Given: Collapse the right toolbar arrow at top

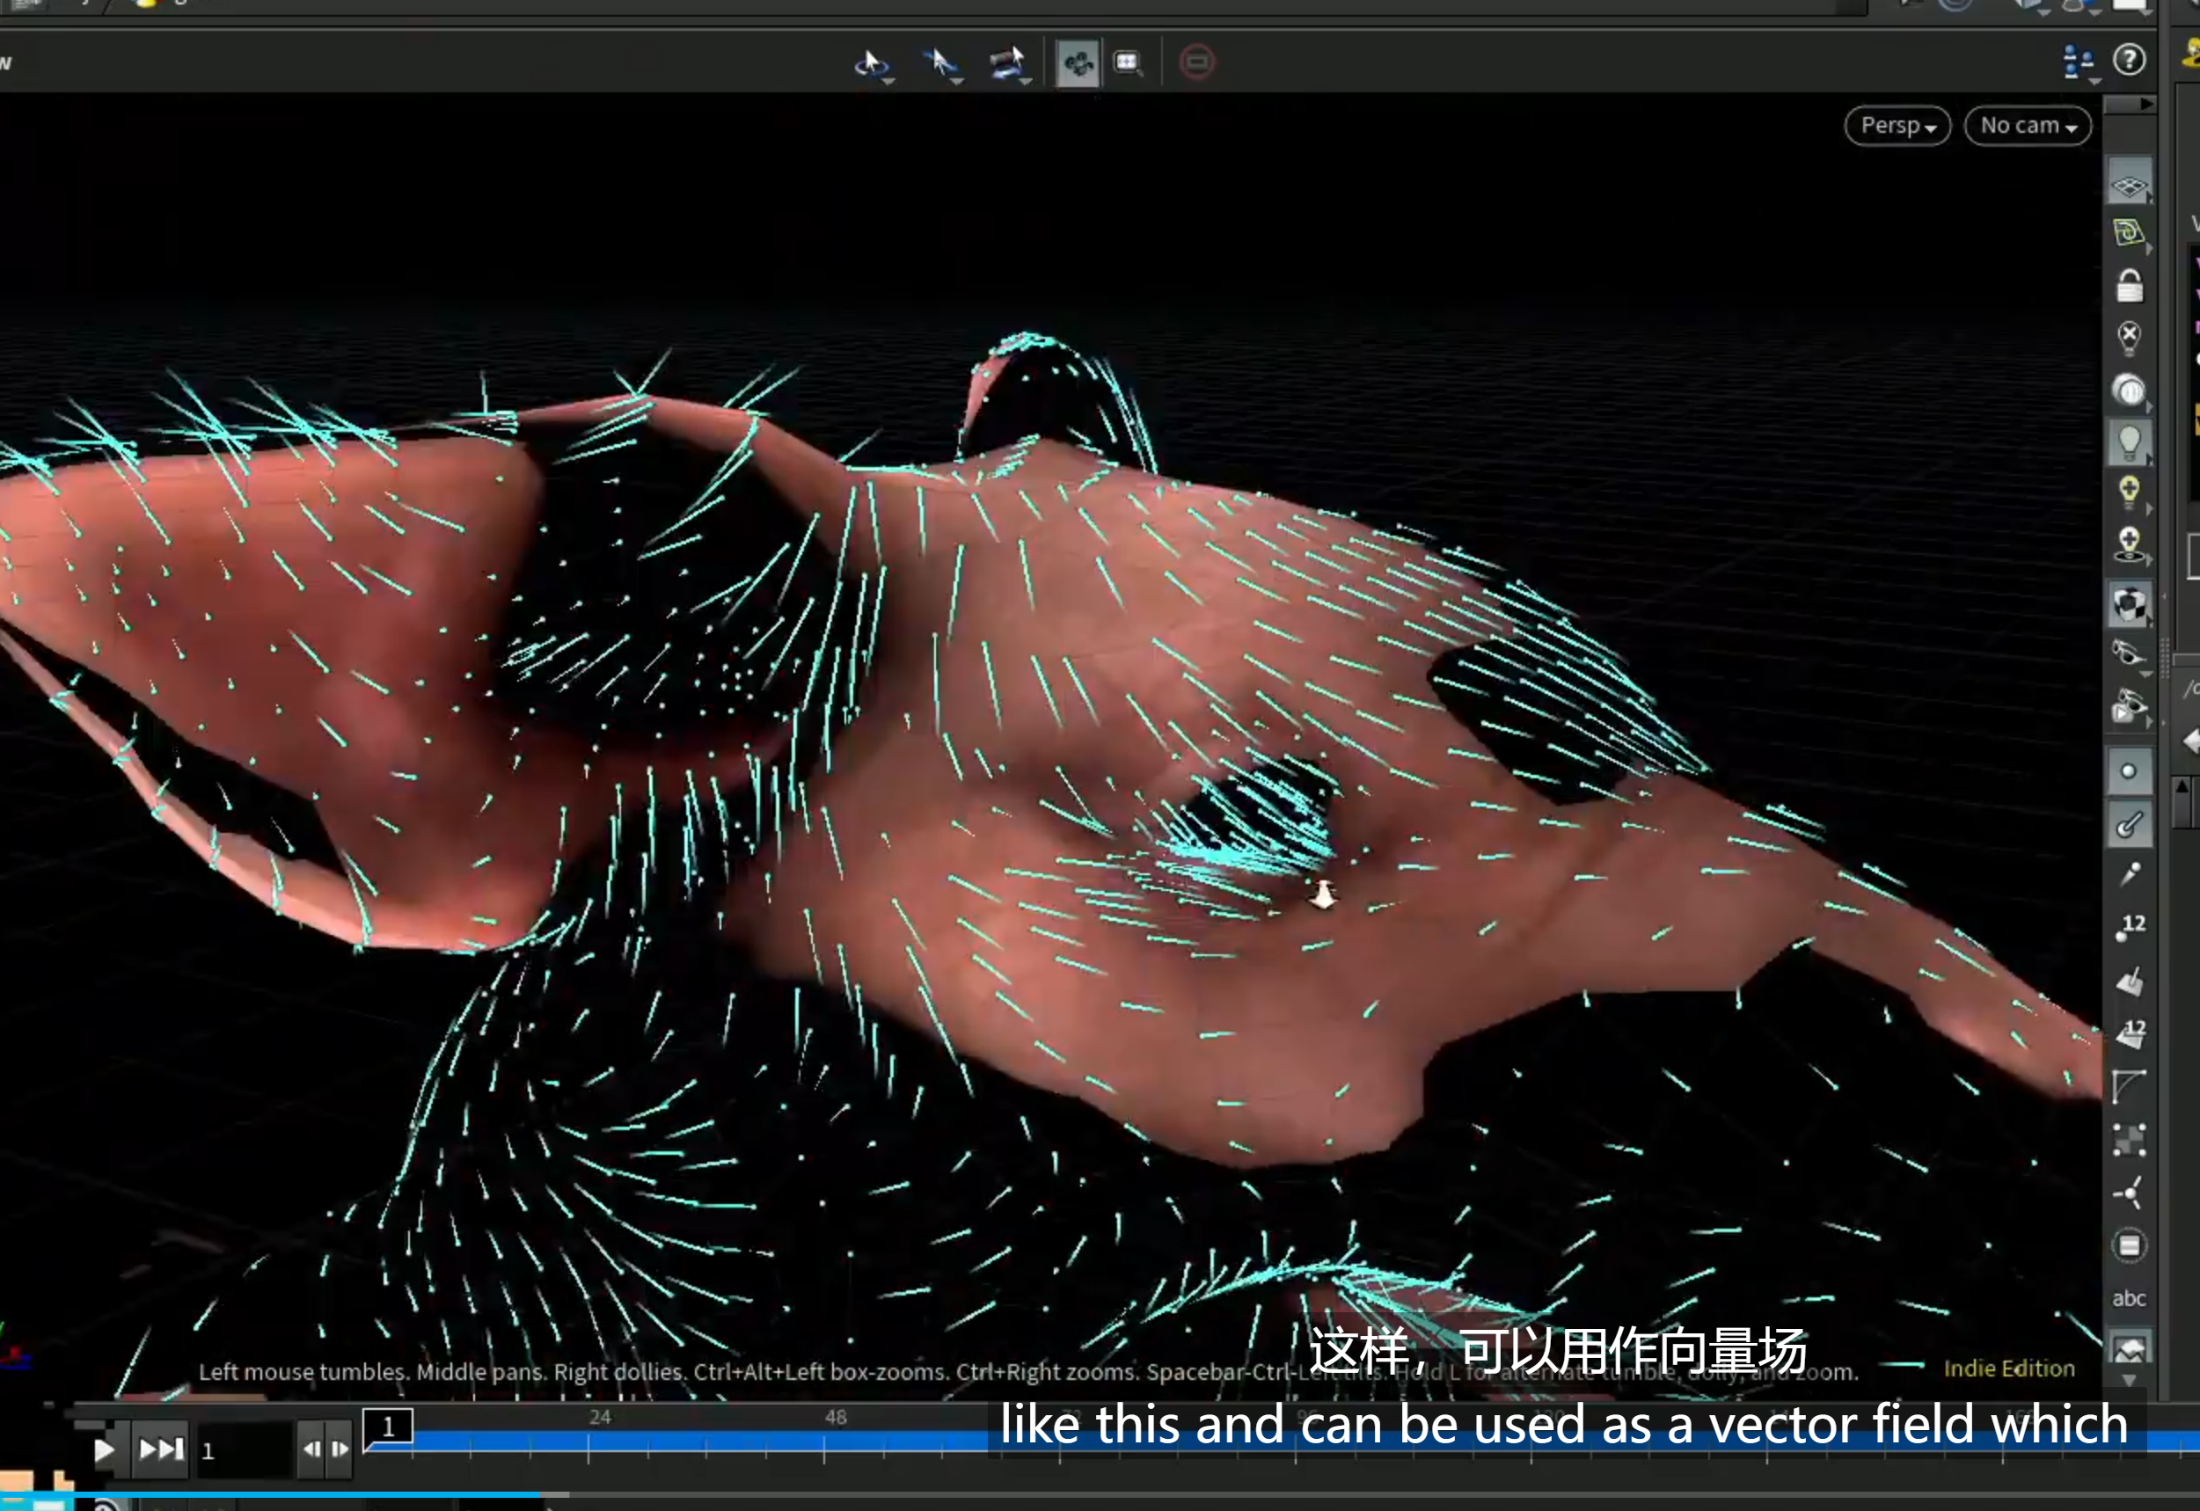Looking at the screenshot, I should [x=2145, y=103].
